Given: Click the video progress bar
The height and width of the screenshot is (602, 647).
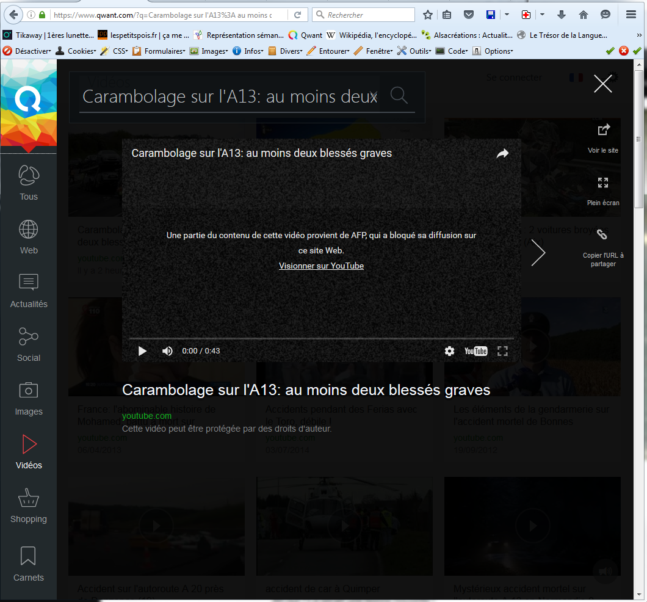Looking at the screenshot, I should click(322, 338).
